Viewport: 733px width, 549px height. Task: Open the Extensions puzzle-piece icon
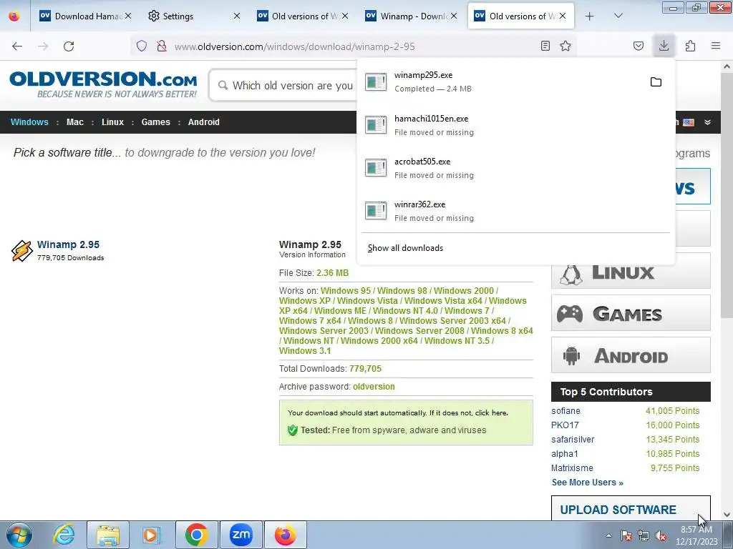tap(690, 46)
